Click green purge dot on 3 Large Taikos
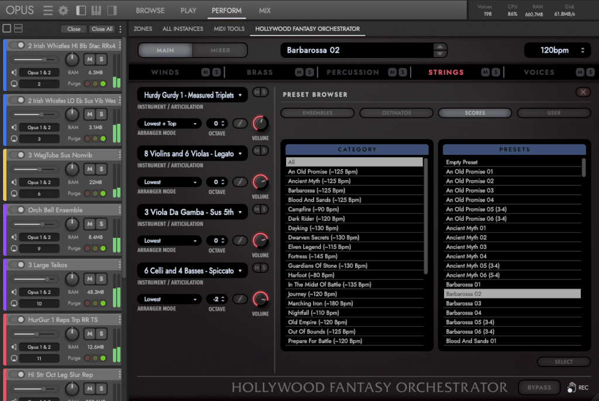Image resolution: width=599 pixels, height=401 pixels. [x=103, y=303]
